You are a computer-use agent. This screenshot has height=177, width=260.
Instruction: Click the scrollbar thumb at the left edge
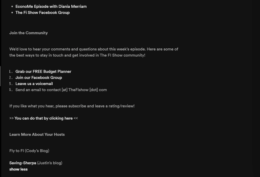[0, 76]
